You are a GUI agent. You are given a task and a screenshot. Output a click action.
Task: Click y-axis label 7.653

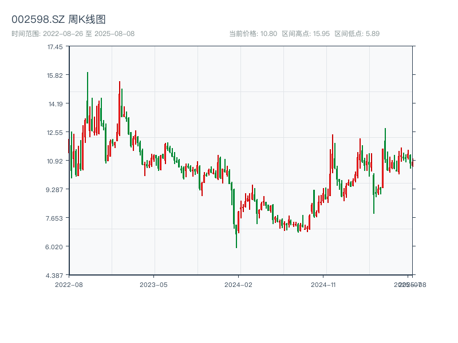point(54,218)
